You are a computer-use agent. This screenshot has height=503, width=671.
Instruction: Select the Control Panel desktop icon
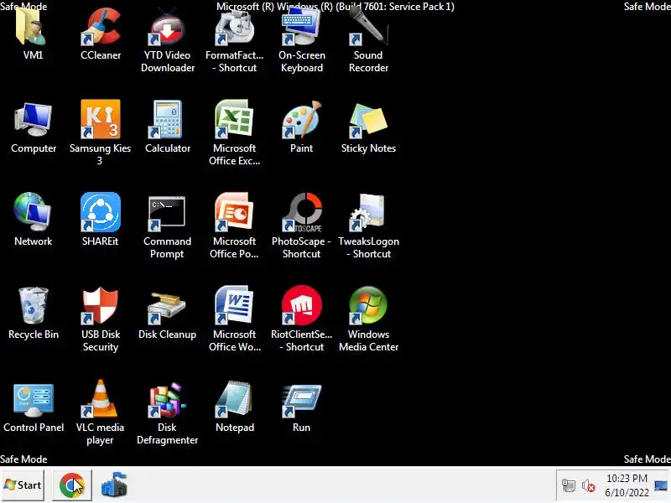pos(33,400)
